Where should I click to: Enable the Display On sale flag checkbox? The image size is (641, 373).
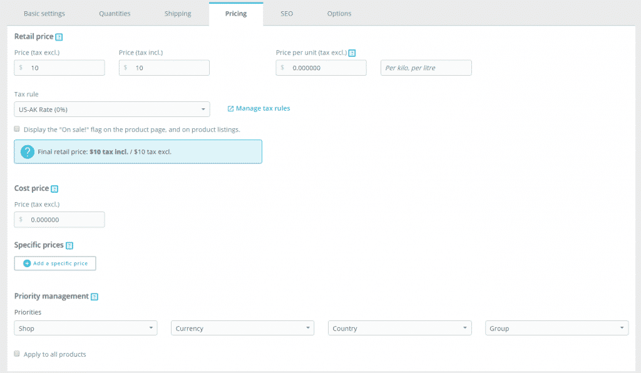16,130
